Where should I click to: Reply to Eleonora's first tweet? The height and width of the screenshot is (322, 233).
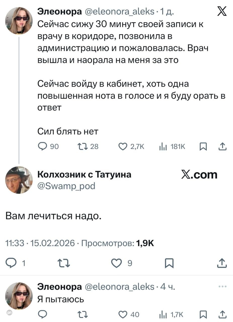point(43,146)
